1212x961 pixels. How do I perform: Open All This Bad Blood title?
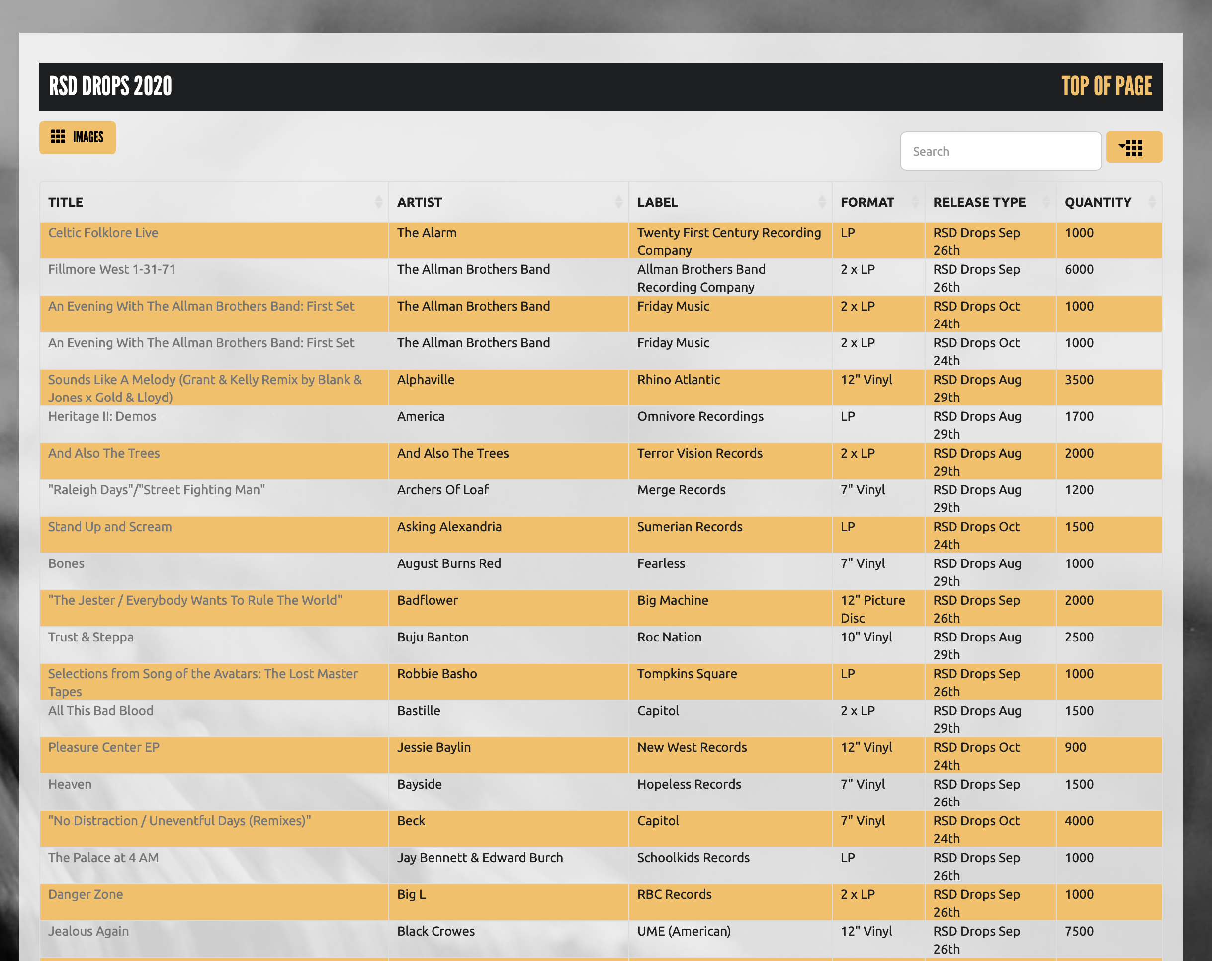coord(100,711)
